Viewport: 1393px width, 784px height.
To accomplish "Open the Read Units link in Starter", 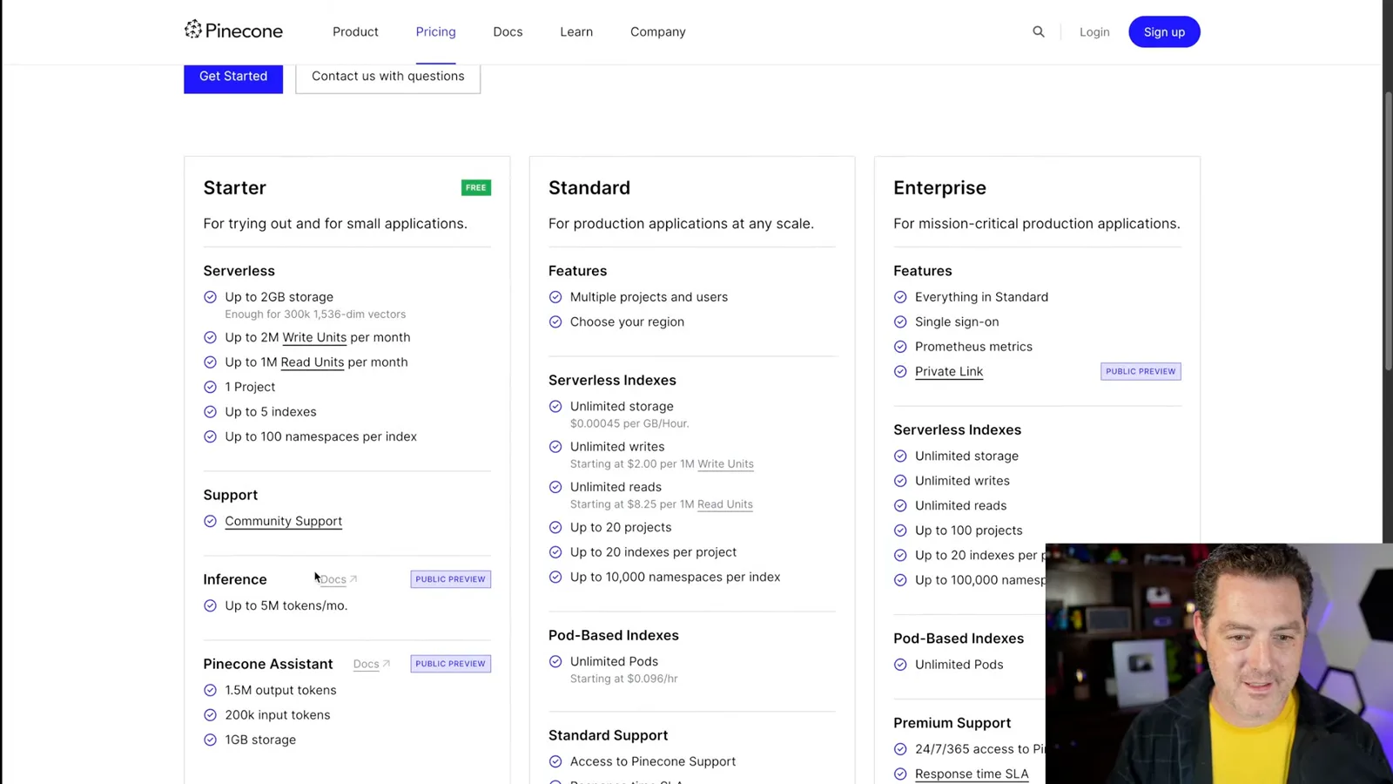I will [x=313, y=362].
